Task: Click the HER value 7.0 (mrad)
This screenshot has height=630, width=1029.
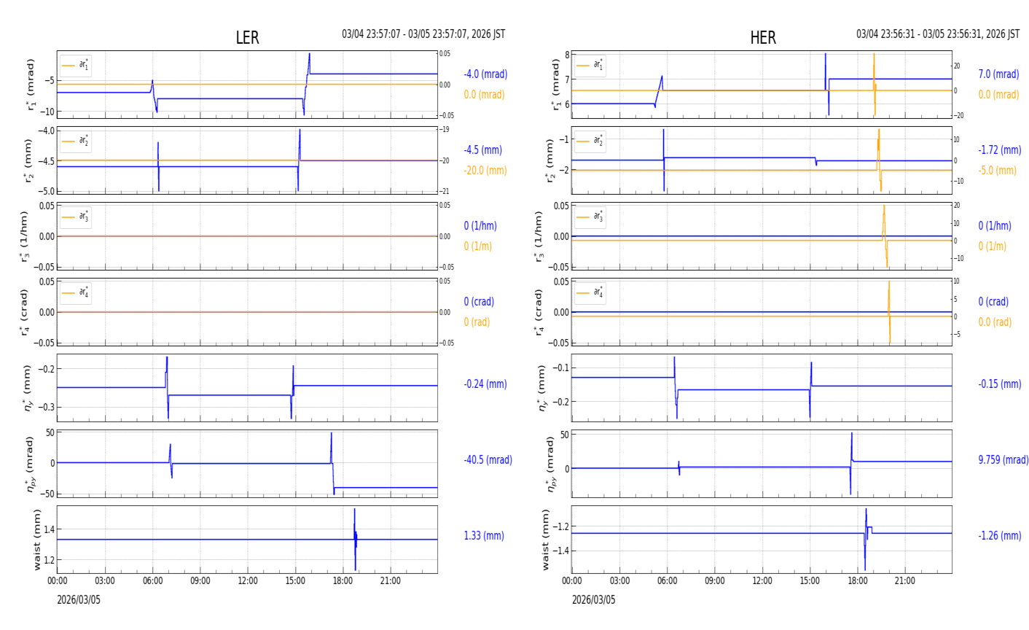Action: click(x=998, y=74)
